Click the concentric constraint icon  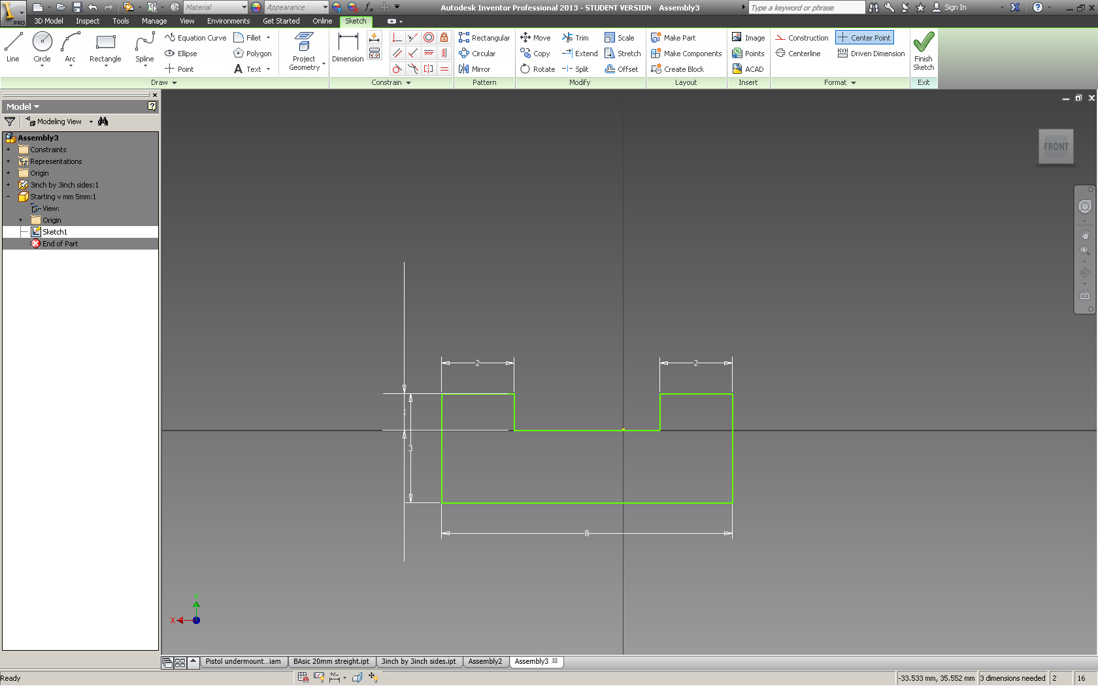[429, 38]
